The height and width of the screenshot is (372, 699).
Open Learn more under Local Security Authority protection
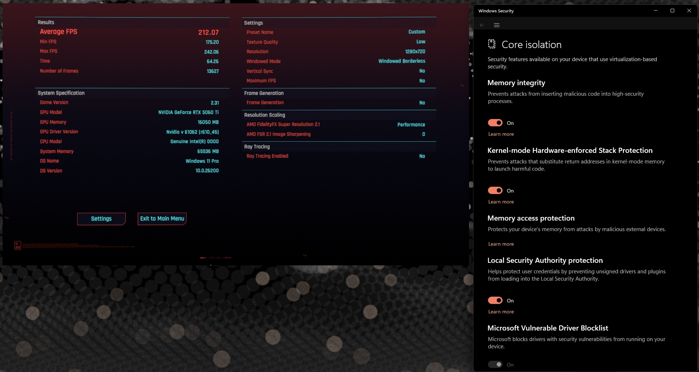point(501,312)
